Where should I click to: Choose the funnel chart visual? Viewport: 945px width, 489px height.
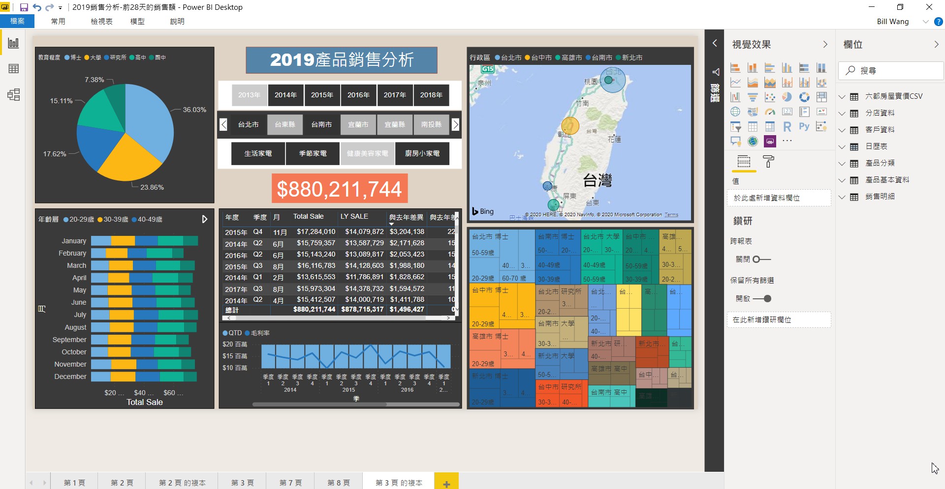[x=753, y=97]
